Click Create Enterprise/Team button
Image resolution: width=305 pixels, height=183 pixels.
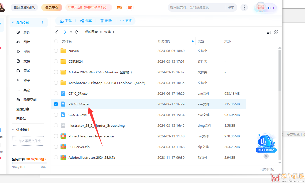[x=24, y=7]
